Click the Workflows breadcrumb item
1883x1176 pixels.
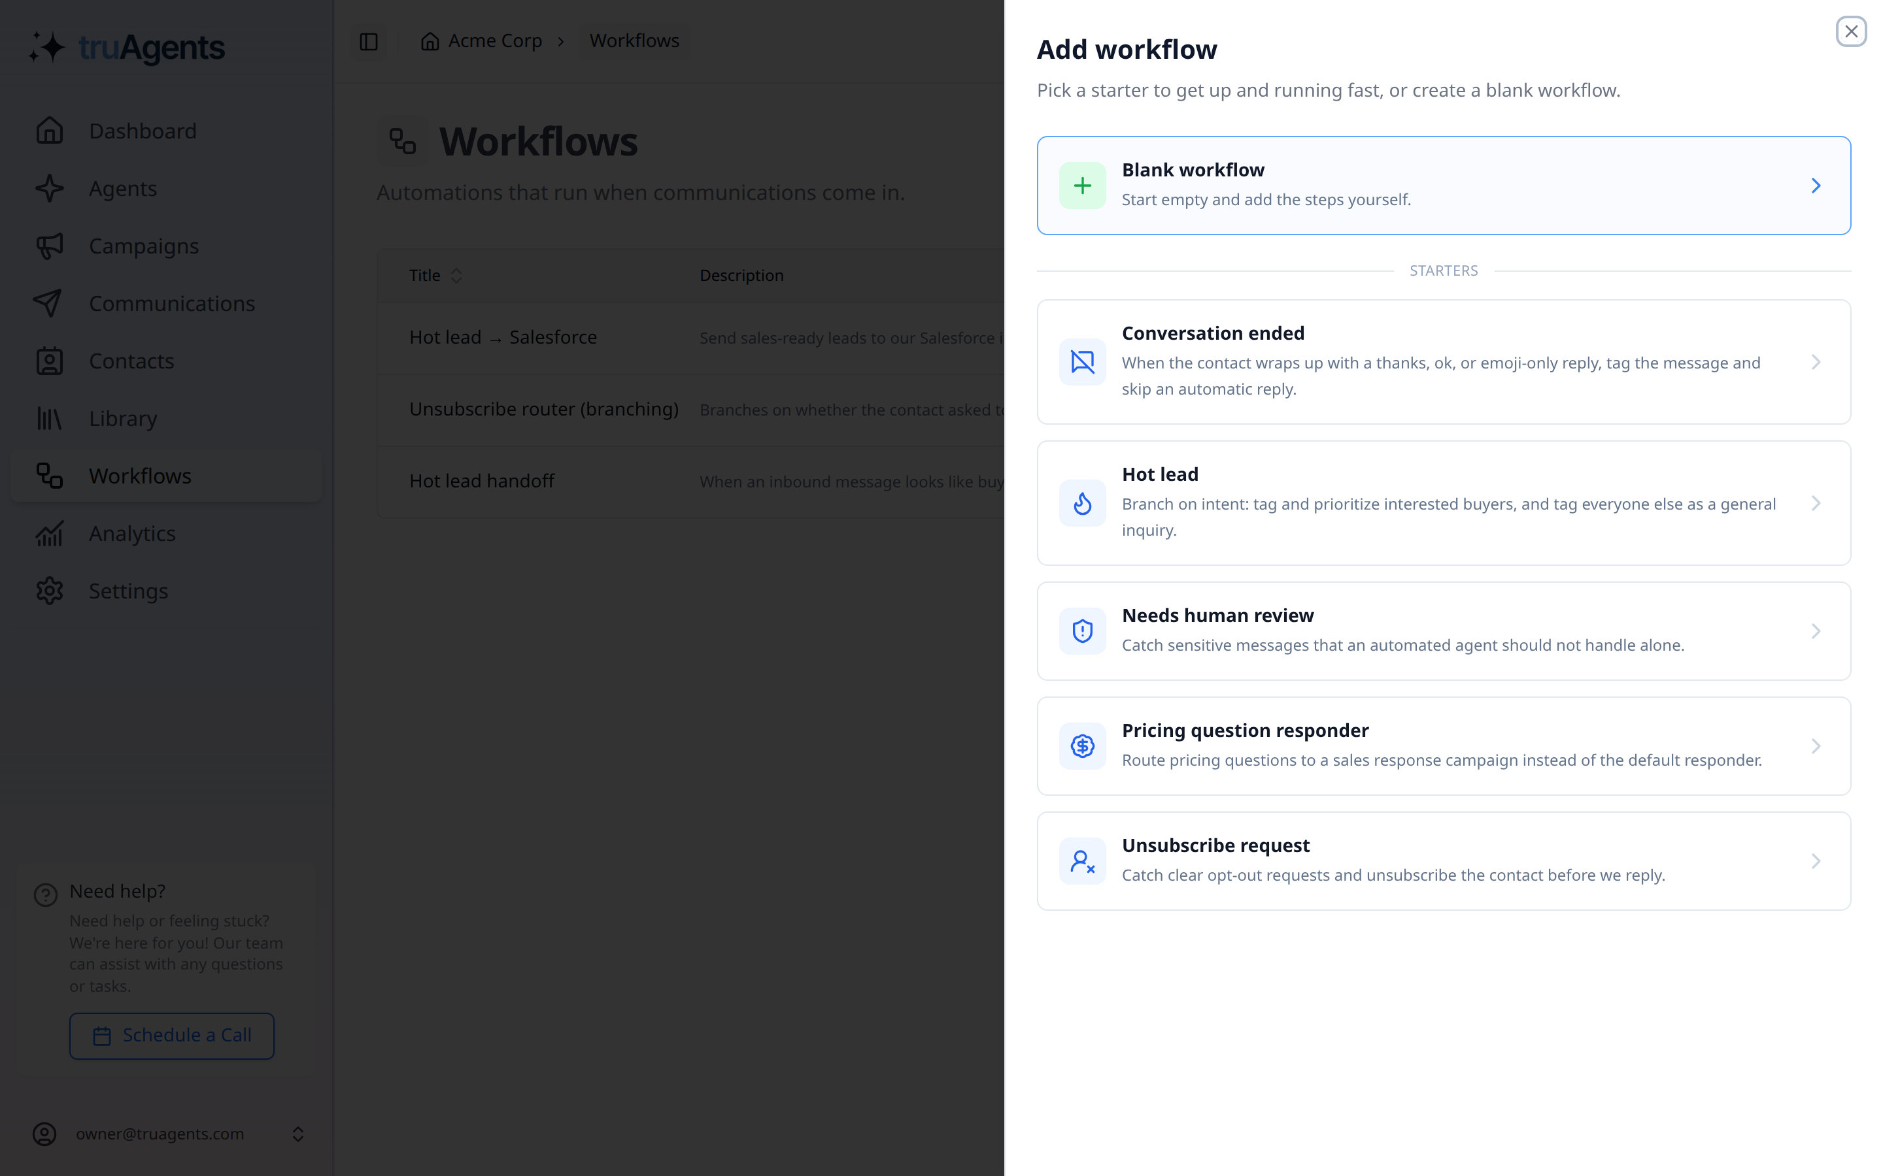click(634, 41)
